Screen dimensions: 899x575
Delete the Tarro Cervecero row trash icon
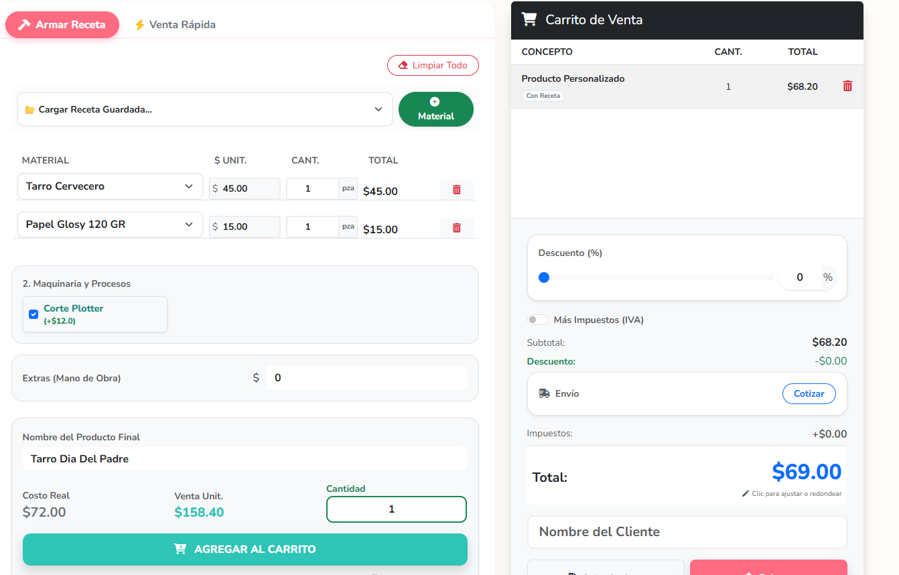(457, 190)
